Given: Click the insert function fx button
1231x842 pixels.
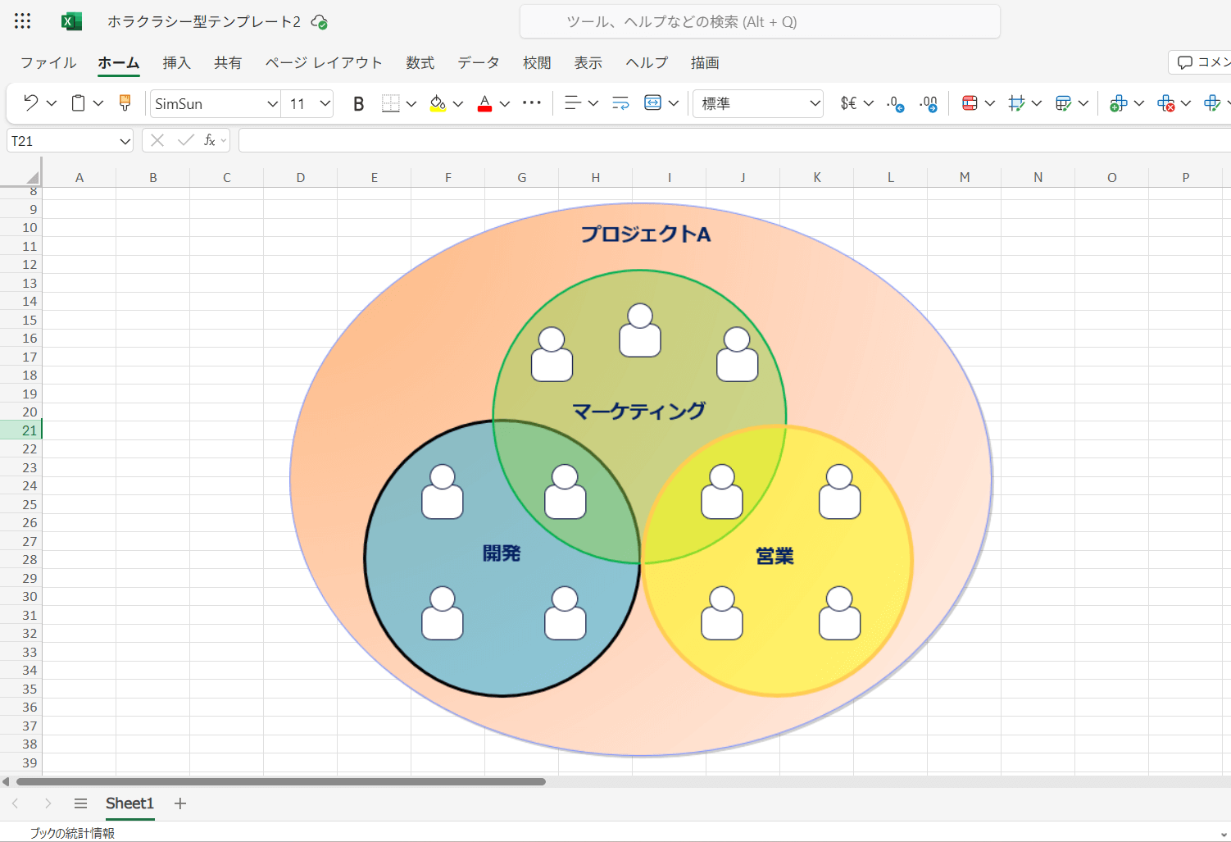Looking at the screenshot, I should (209, 141).
